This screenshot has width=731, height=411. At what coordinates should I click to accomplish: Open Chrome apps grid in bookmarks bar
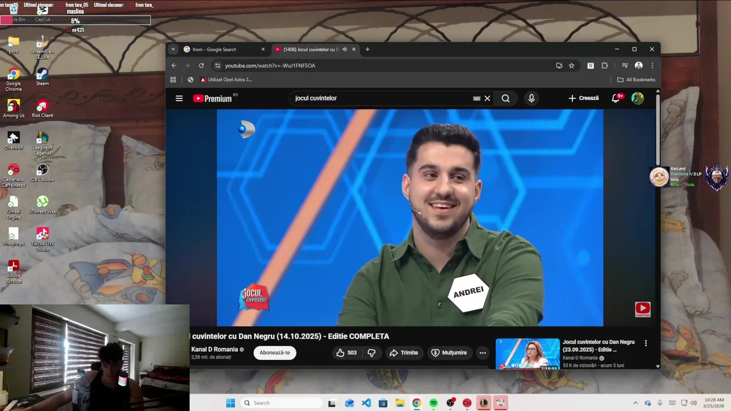coord(173,80)
